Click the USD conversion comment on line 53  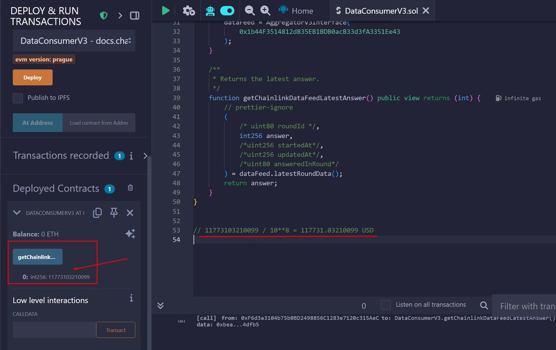tap(284, 230)
